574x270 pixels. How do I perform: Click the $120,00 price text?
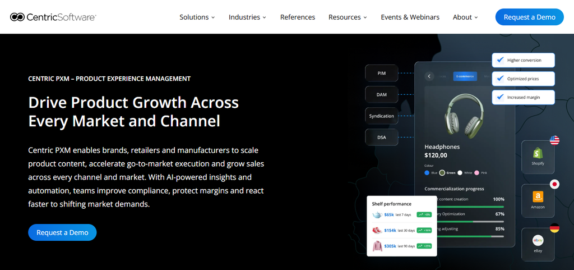[x=436, y=155]
